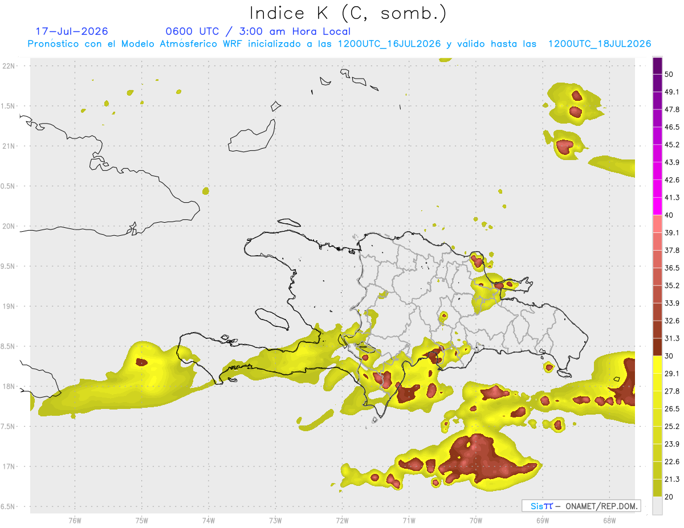The height and width of the screenshot is (528, 684).
Task: Pick the bright yellow band between 29.1 and 30
Action: (x=657, y=365)
